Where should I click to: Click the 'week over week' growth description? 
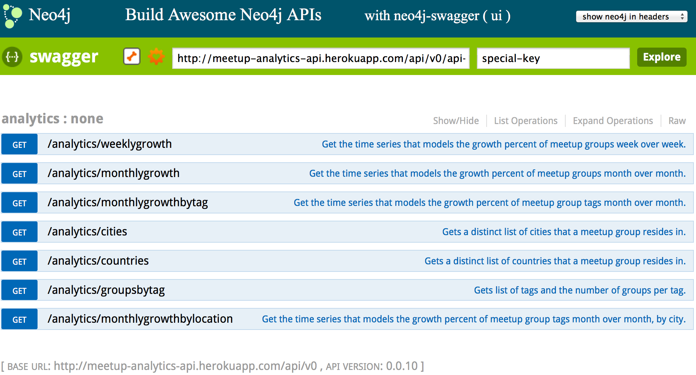504,144
